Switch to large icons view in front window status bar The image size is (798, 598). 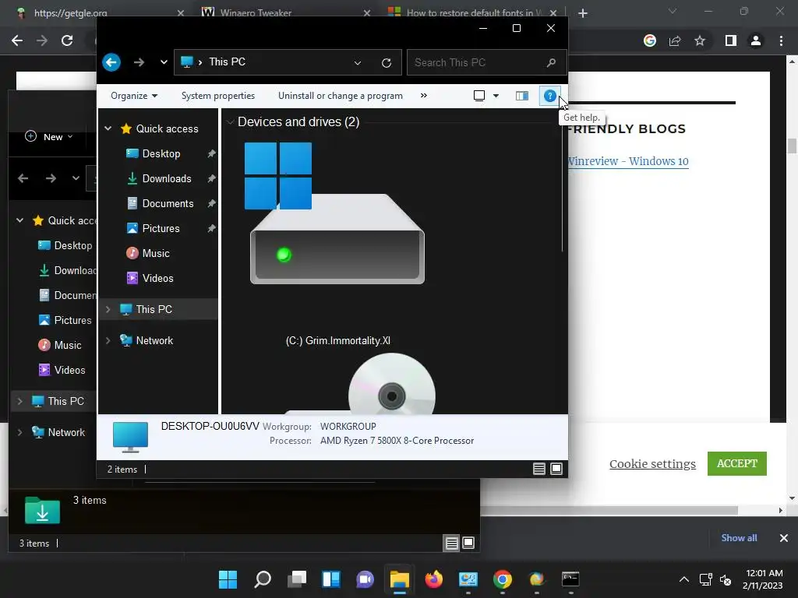coord(556,469)
